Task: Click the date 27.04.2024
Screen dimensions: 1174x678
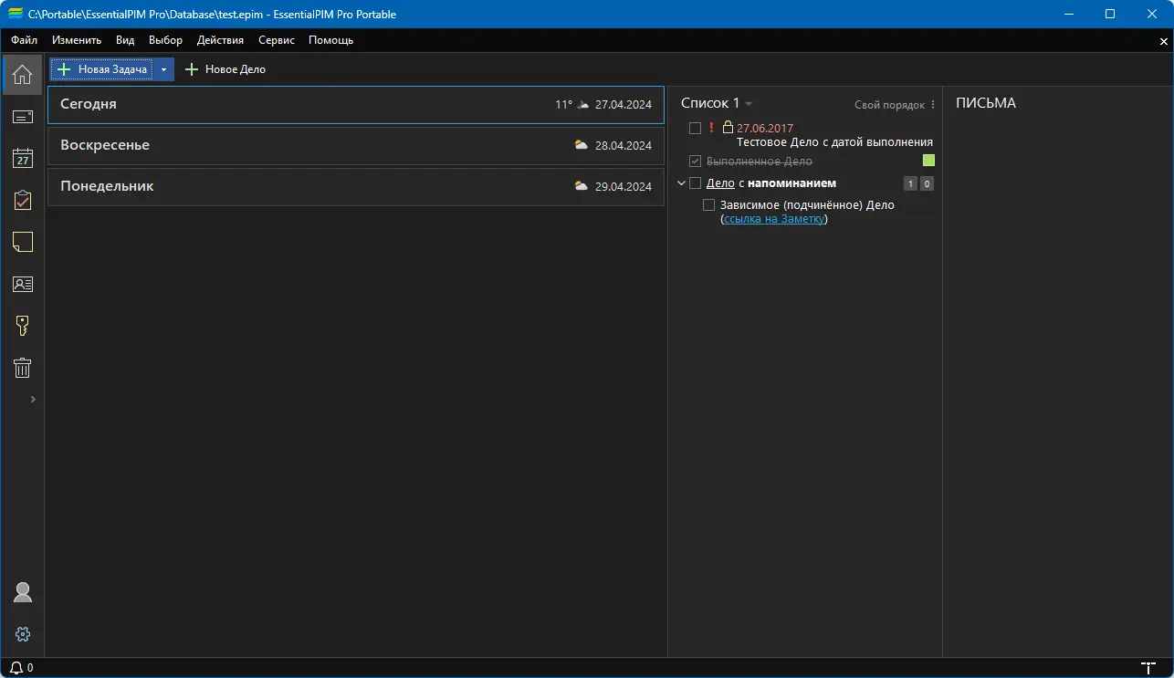Action: tap(624, 105)
